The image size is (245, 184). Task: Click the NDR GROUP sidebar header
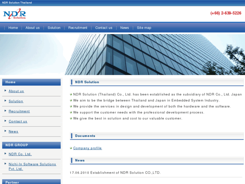point(31,145)
